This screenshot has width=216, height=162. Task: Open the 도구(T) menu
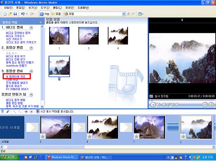(x=45, y=8)
